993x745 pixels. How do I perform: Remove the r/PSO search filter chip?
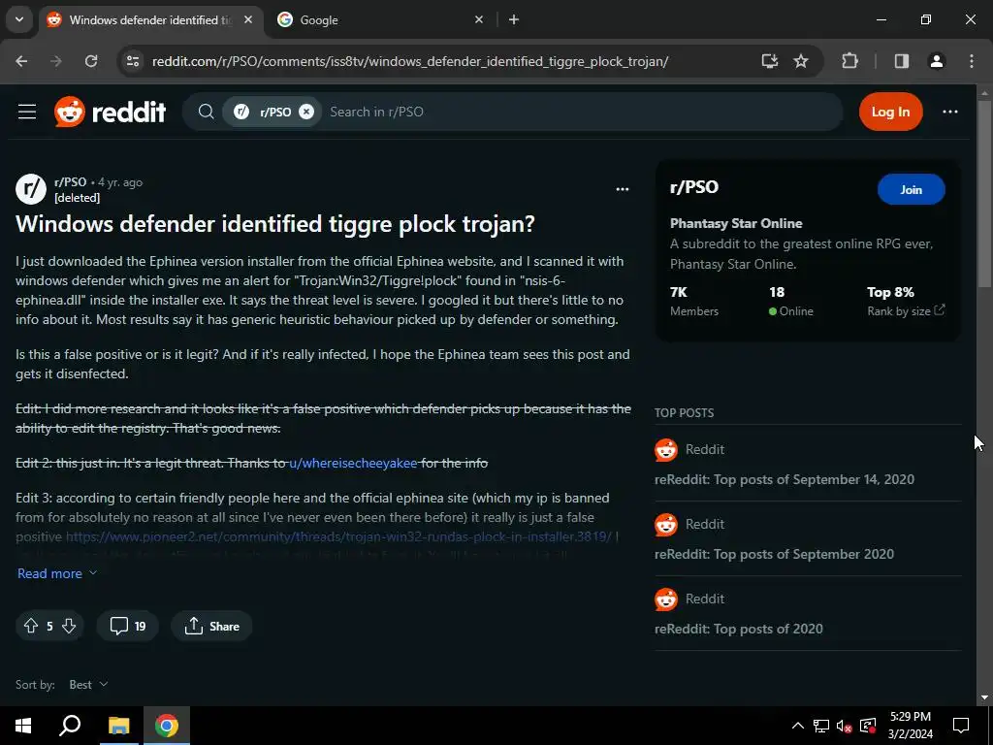point(306,113)
